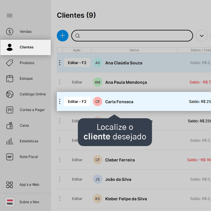Select client name Cleber Ferreira
The width and height of the screenshot is (211, 211).
120,160
